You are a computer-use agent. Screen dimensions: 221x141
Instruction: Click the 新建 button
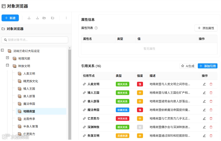[10, 18]
